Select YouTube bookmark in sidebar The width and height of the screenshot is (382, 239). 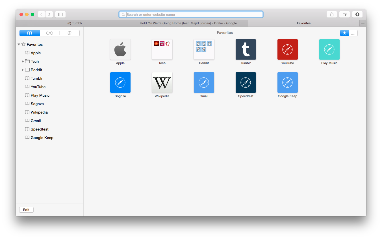(49, 87)
